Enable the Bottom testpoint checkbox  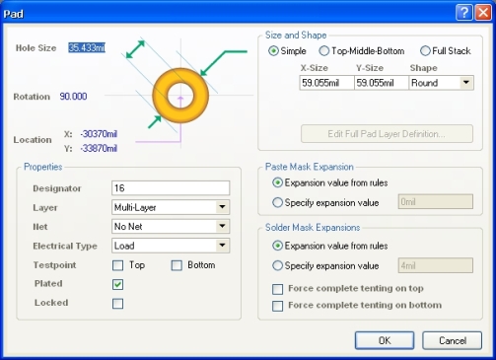[177, 265]
